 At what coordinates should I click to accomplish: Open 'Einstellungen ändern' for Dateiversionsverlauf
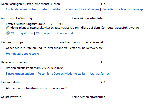[20, 74]
